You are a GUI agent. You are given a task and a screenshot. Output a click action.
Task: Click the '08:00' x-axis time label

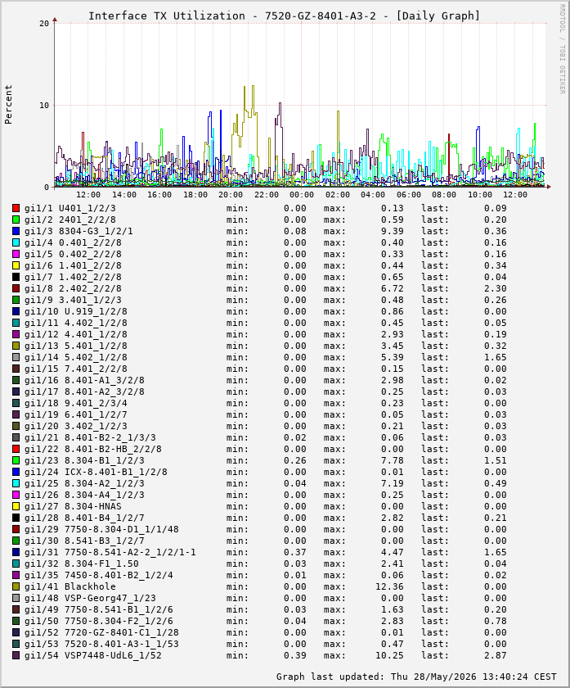444,195
